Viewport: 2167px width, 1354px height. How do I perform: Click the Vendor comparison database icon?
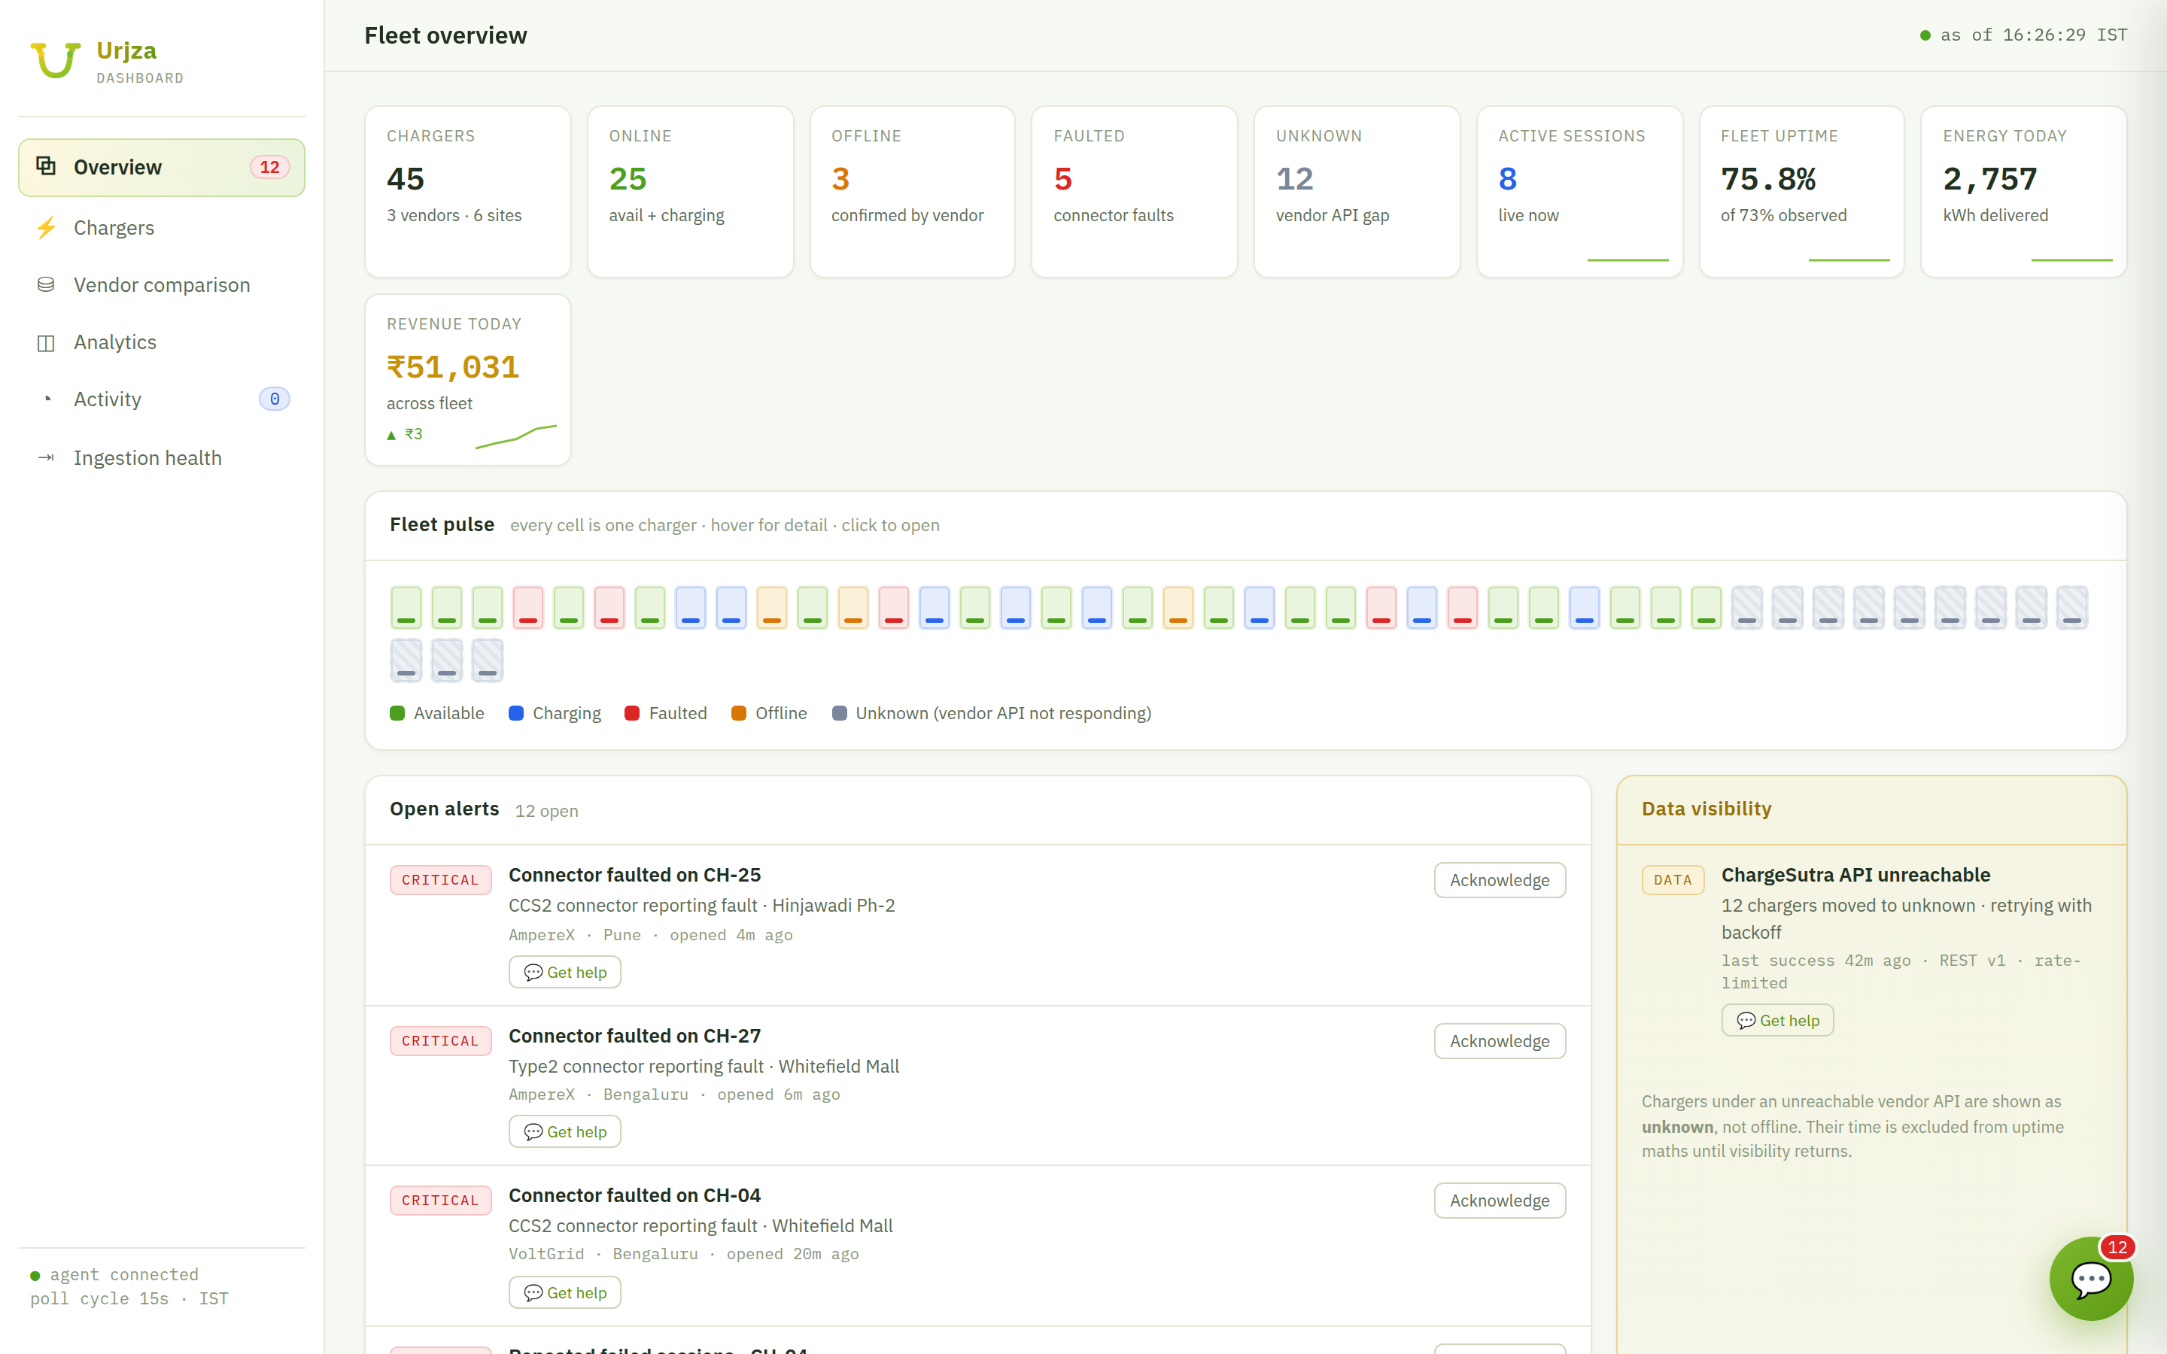coord(46,285)
